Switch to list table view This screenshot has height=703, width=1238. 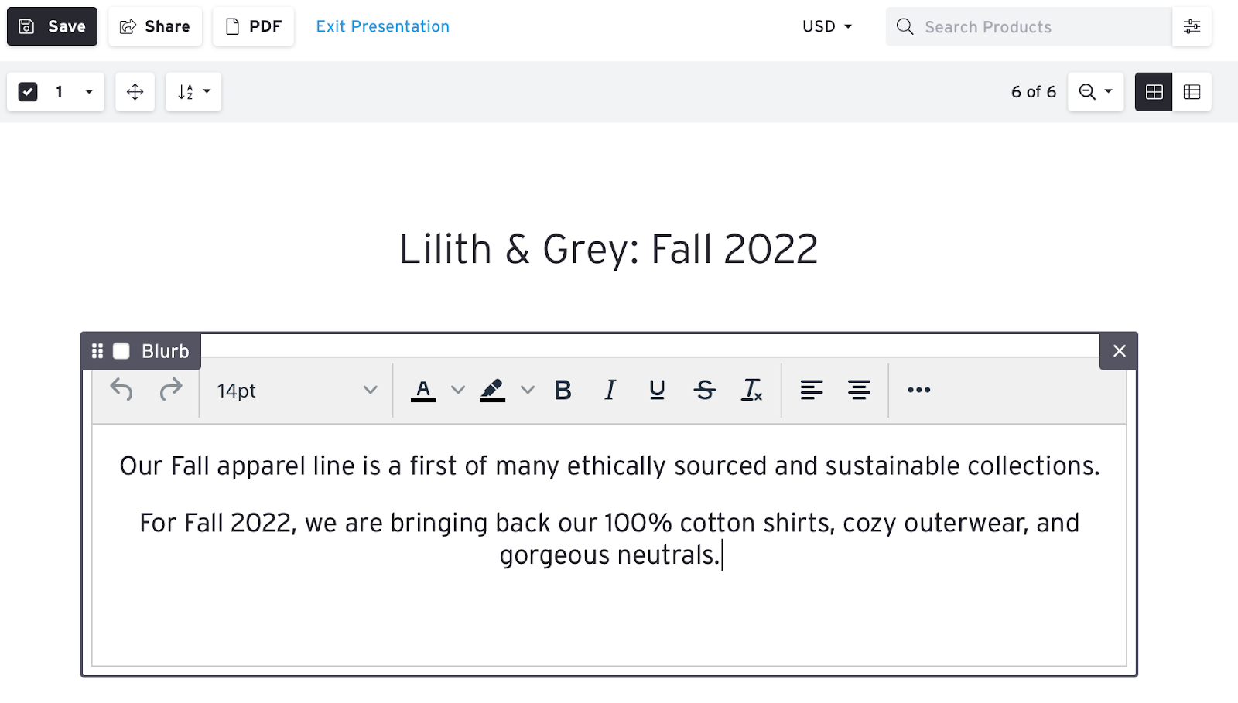(x=1192, y=92)
